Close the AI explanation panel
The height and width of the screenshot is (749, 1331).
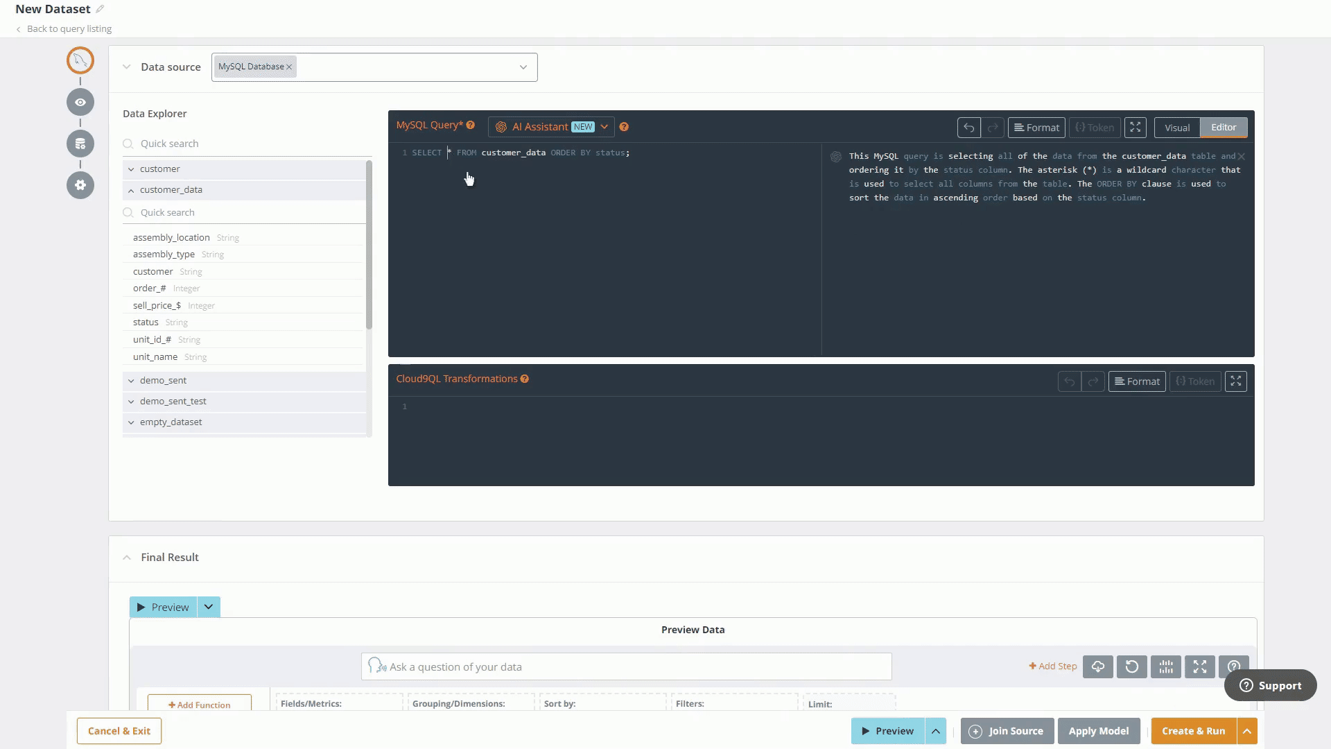1242,157
